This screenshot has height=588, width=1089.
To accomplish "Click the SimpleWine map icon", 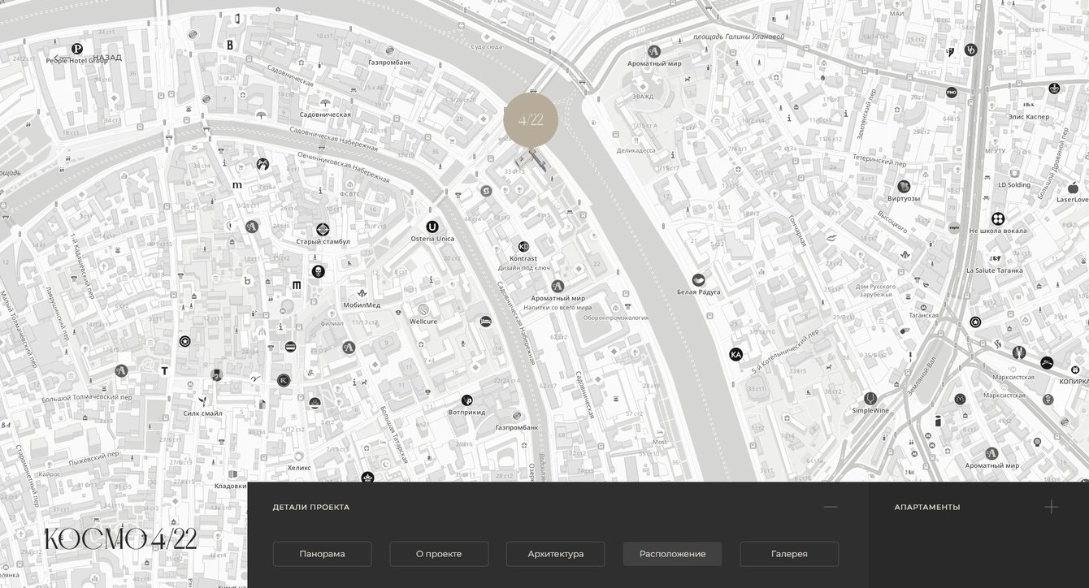I will pos(870,399).
